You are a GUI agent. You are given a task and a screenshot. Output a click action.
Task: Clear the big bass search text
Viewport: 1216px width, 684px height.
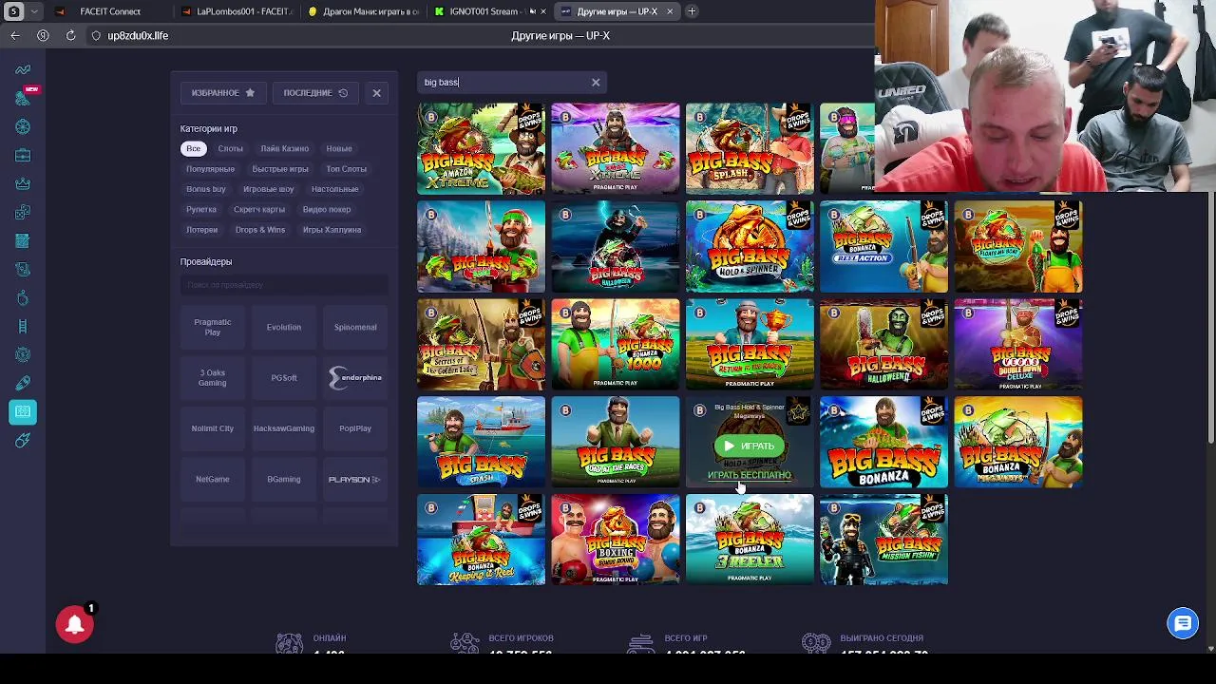596,83
